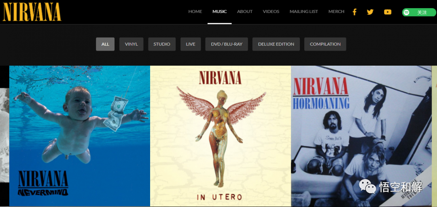Open the Nevermind album cover
This screenshot has height=207, width=437.
pos(80,136)
